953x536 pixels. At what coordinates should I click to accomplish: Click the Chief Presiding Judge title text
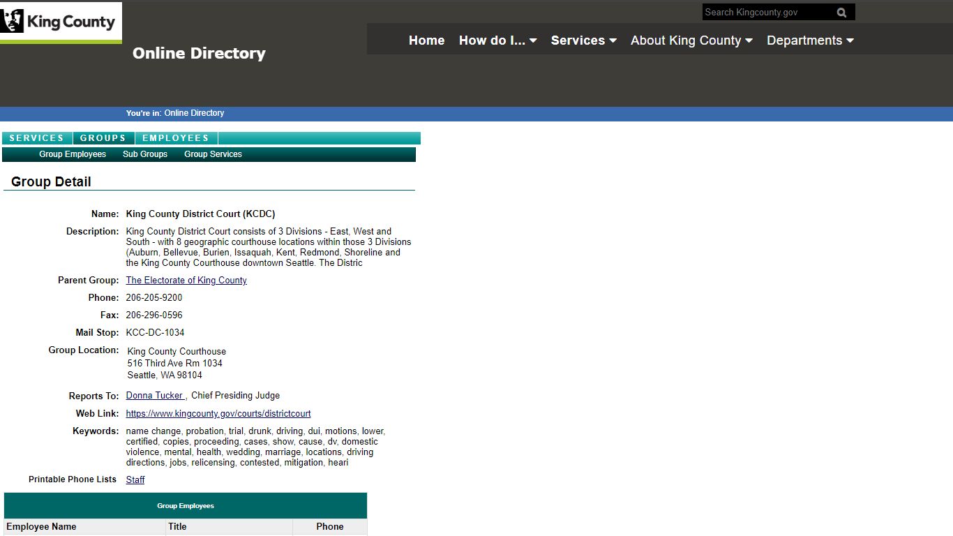[235, 396]
